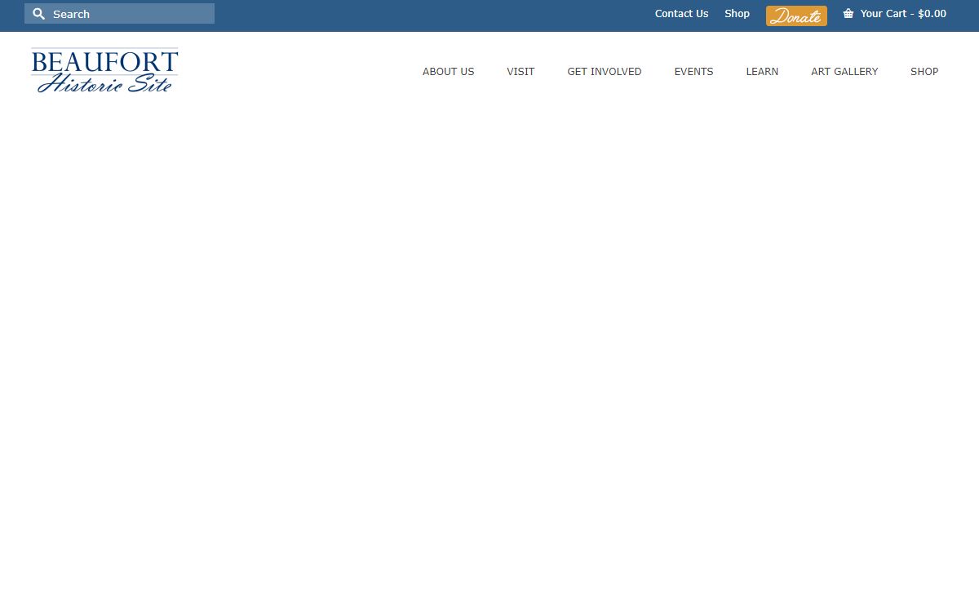Open the Events menu
This screenshot has height=604, width=979.
693,72
